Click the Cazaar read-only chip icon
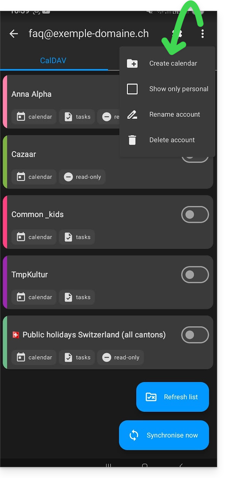The image size is (228, 478). coord(68,177)
